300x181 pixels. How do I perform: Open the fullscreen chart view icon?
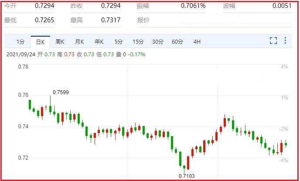pyautogui.click(x=273, y=41)
